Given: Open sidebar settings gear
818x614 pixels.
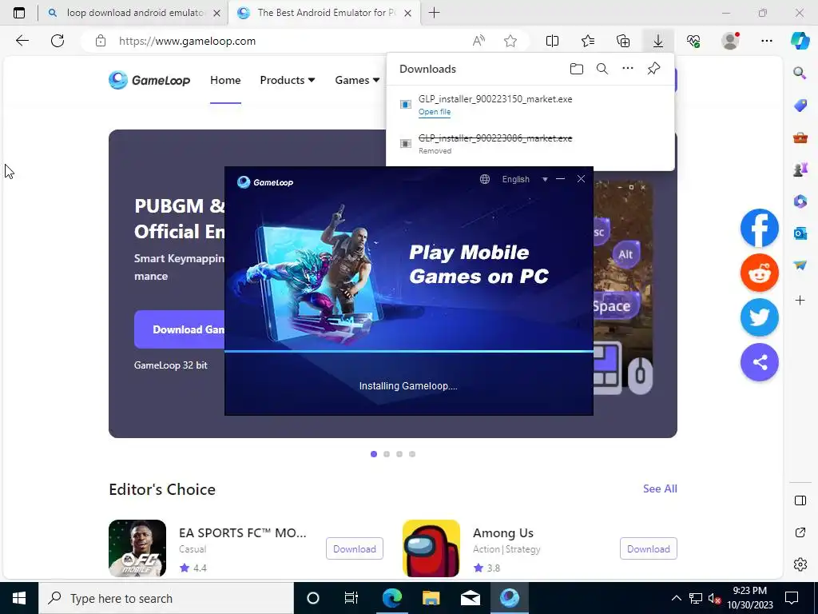Looking at the screenshot, I should pyautogui.click(x=800, y=564).
